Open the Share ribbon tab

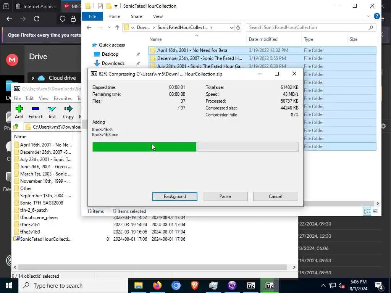pos(136,16)
